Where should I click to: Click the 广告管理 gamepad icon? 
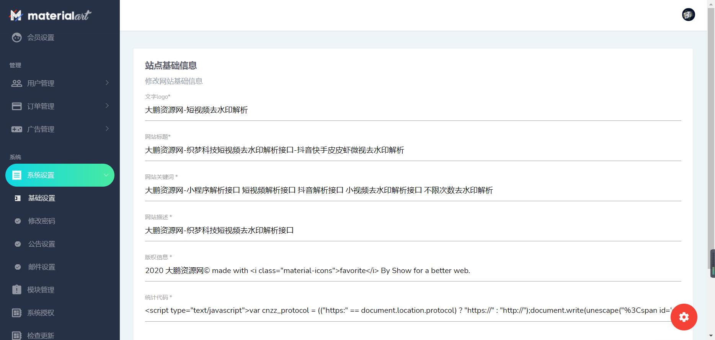16,129
